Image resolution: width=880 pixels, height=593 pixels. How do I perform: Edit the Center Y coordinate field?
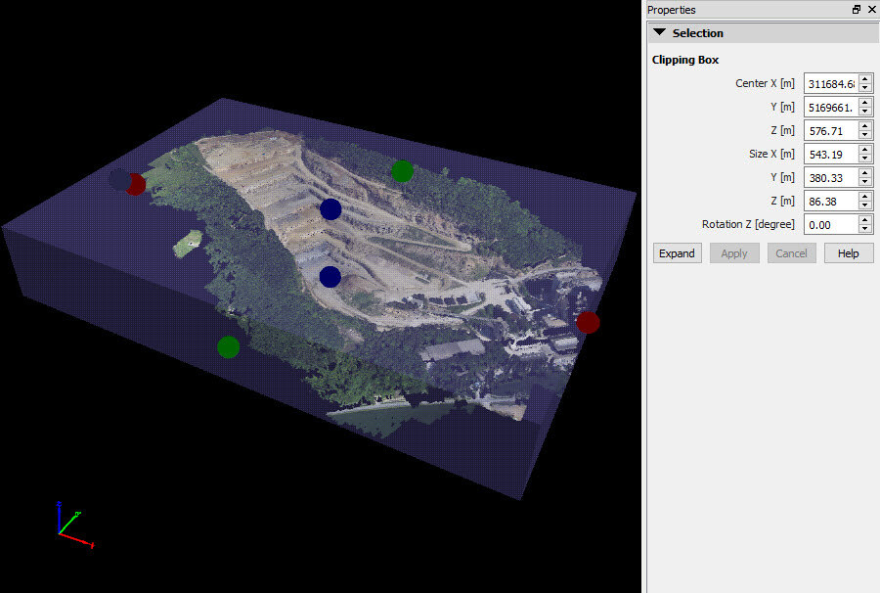(x=831, y=107)
